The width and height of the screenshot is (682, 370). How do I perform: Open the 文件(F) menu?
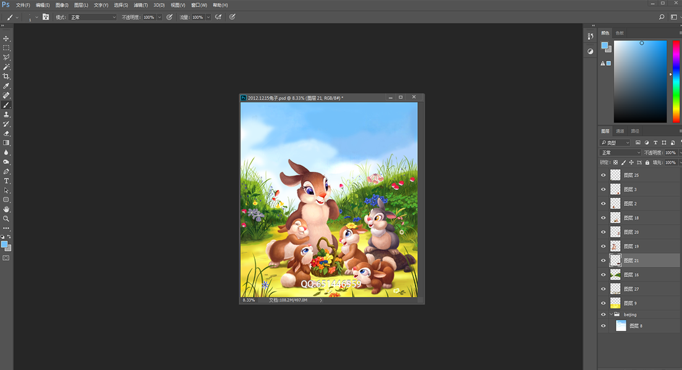coord(23,5)
